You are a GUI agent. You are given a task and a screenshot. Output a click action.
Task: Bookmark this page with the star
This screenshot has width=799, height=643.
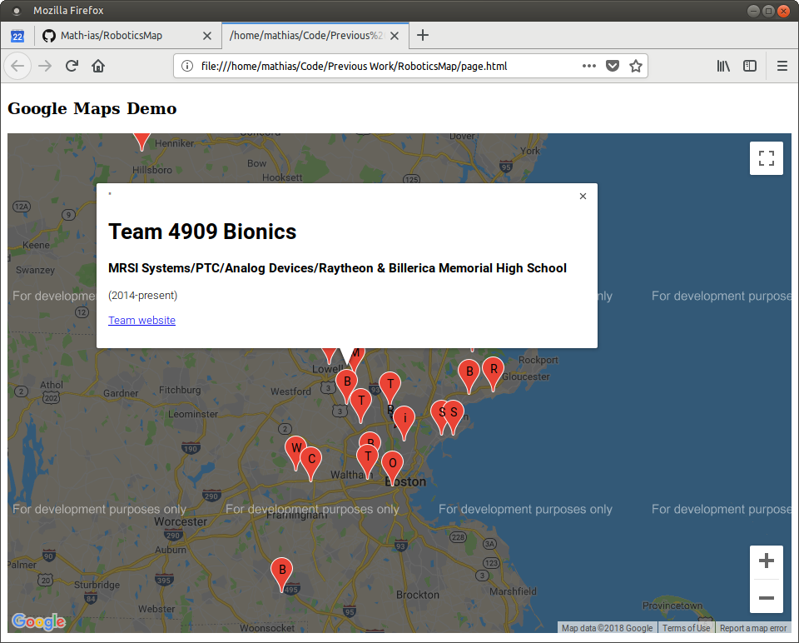(635, 66)
